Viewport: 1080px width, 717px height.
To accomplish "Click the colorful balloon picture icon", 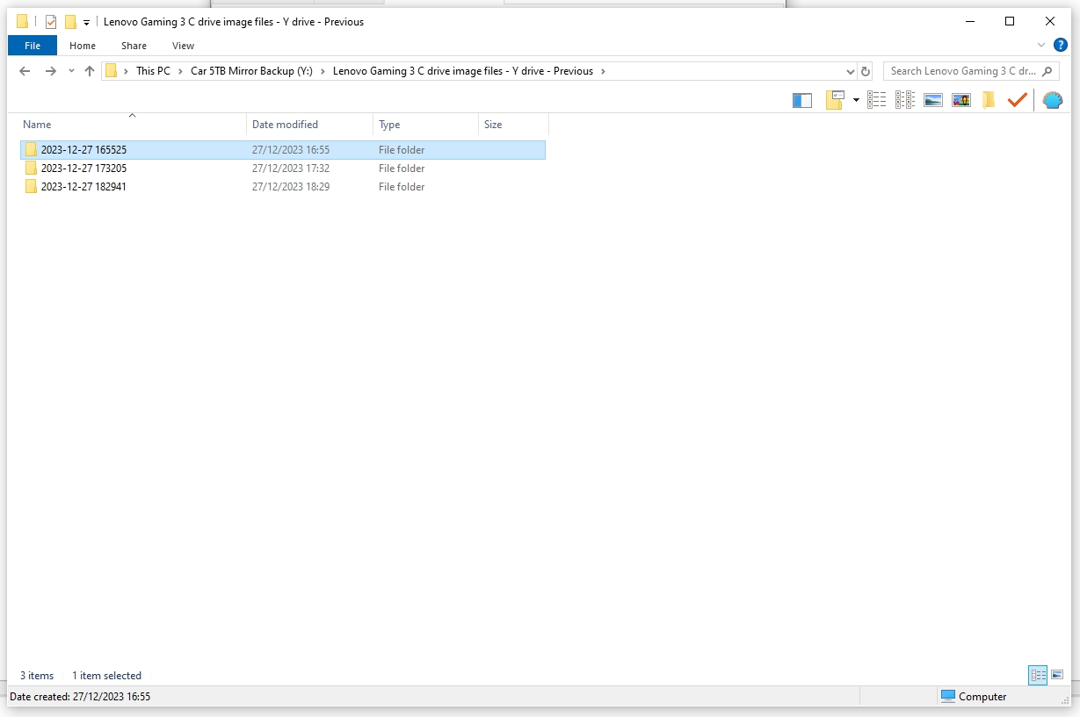I will pos(961,100).
